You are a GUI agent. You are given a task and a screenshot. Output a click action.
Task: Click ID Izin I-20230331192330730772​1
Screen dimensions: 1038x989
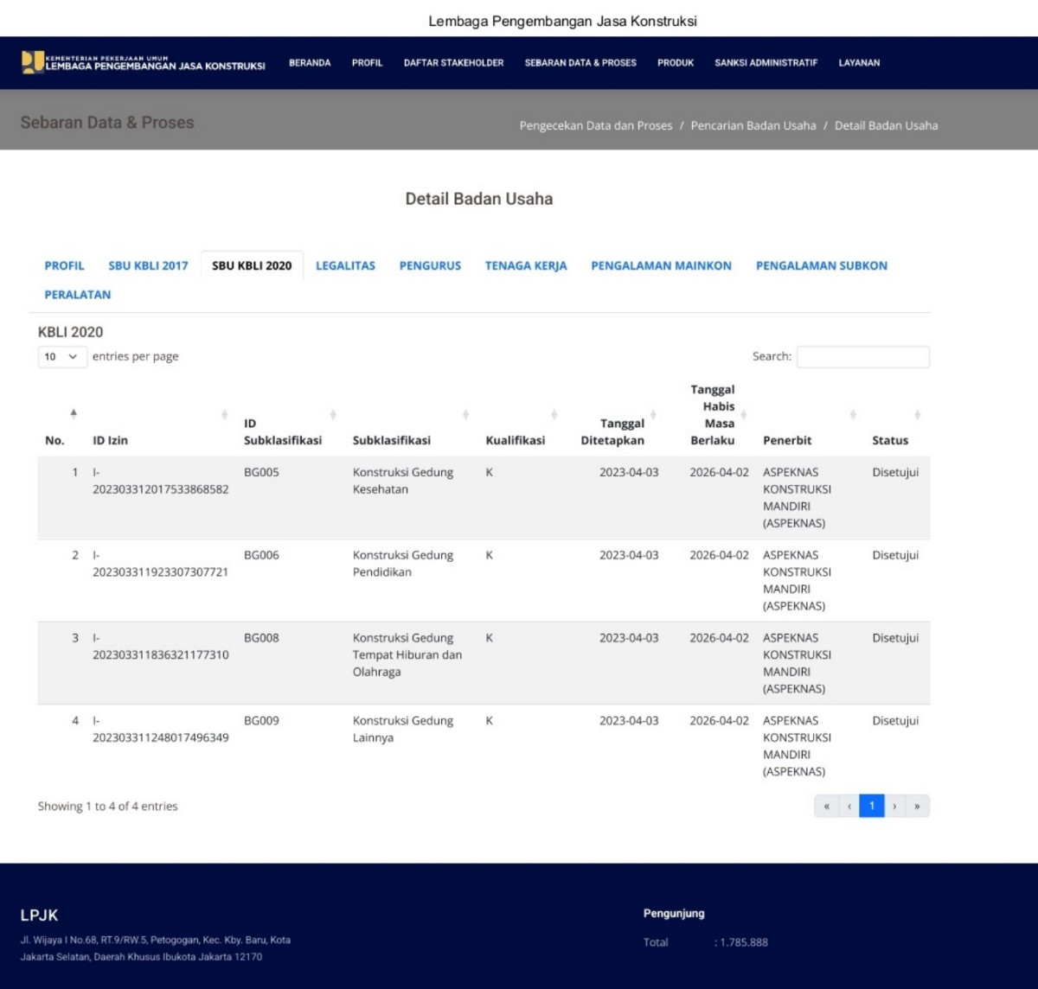161,564
